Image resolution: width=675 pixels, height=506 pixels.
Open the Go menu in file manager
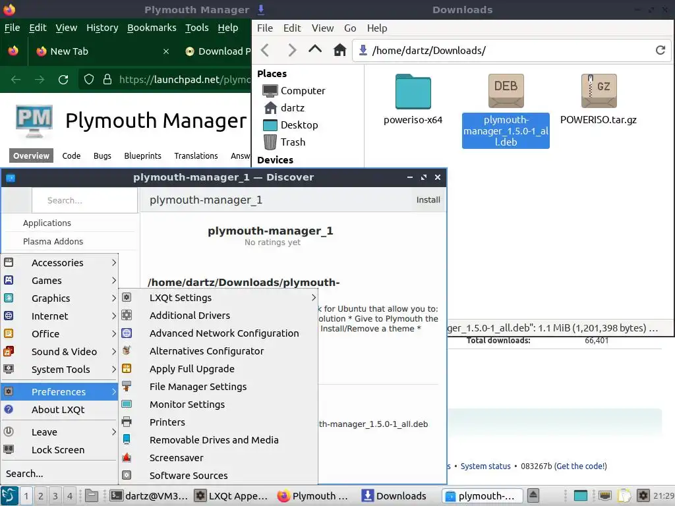350,28
